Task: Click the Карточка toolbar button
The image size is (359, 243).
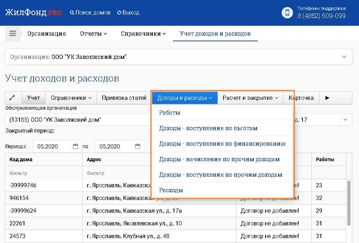Action: click(301, 98)
